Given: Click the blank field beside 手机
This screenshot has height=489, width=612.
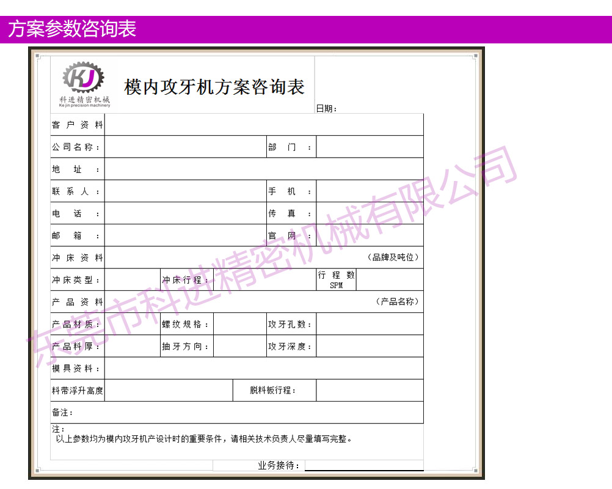Looking at the screenshot, I should pyautogui.click(x=370, y=191).
